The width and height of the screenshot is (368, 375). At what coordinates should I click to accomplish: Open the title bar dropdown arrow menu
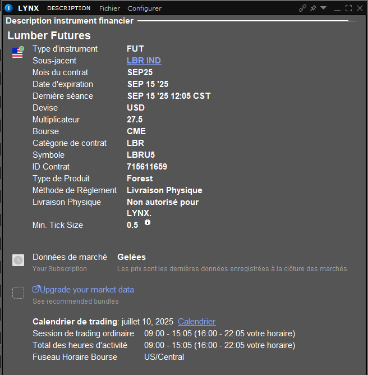[323, 8]
